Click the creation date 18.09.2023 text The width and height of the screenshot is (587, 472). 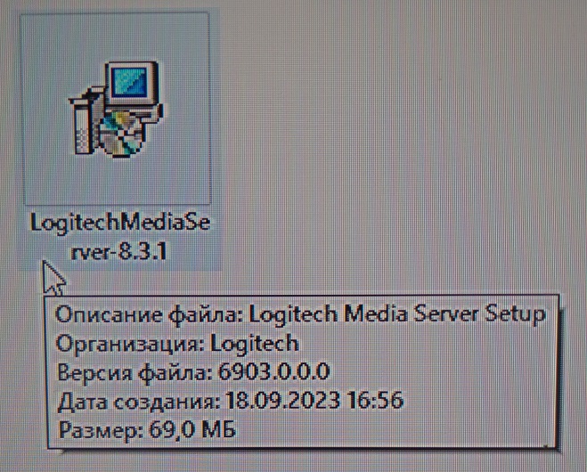point(283,401)
